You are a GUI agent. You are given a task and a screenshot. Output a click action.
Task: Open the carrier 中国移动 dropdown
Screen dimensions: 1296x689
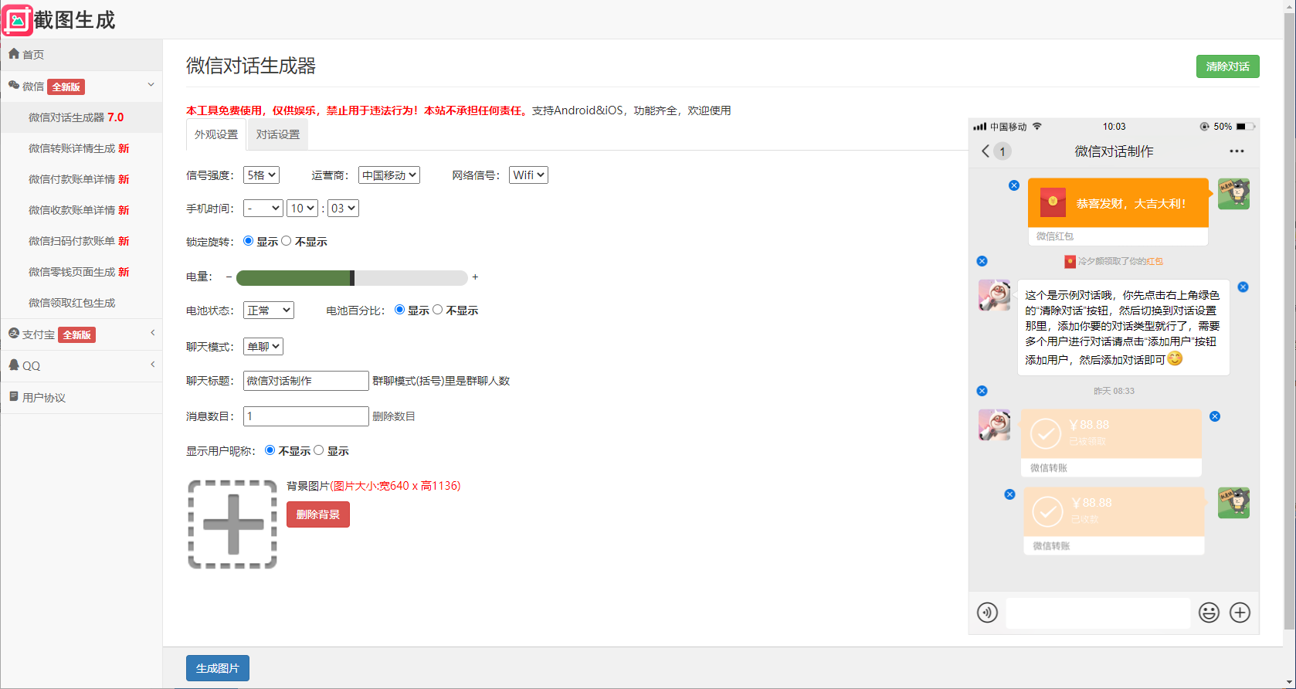click(389, 175)
